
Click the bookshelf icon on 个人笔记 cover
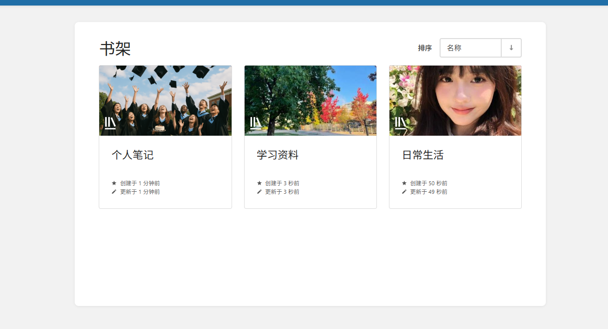(110, 123)
